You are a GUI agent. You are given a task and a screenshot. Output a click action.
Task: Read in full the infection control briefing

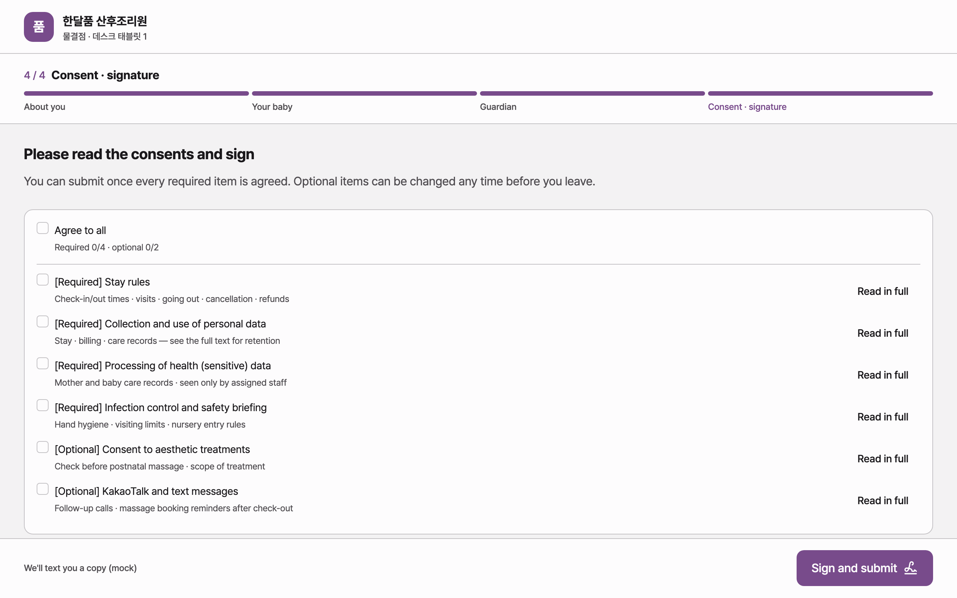[883, 417]
